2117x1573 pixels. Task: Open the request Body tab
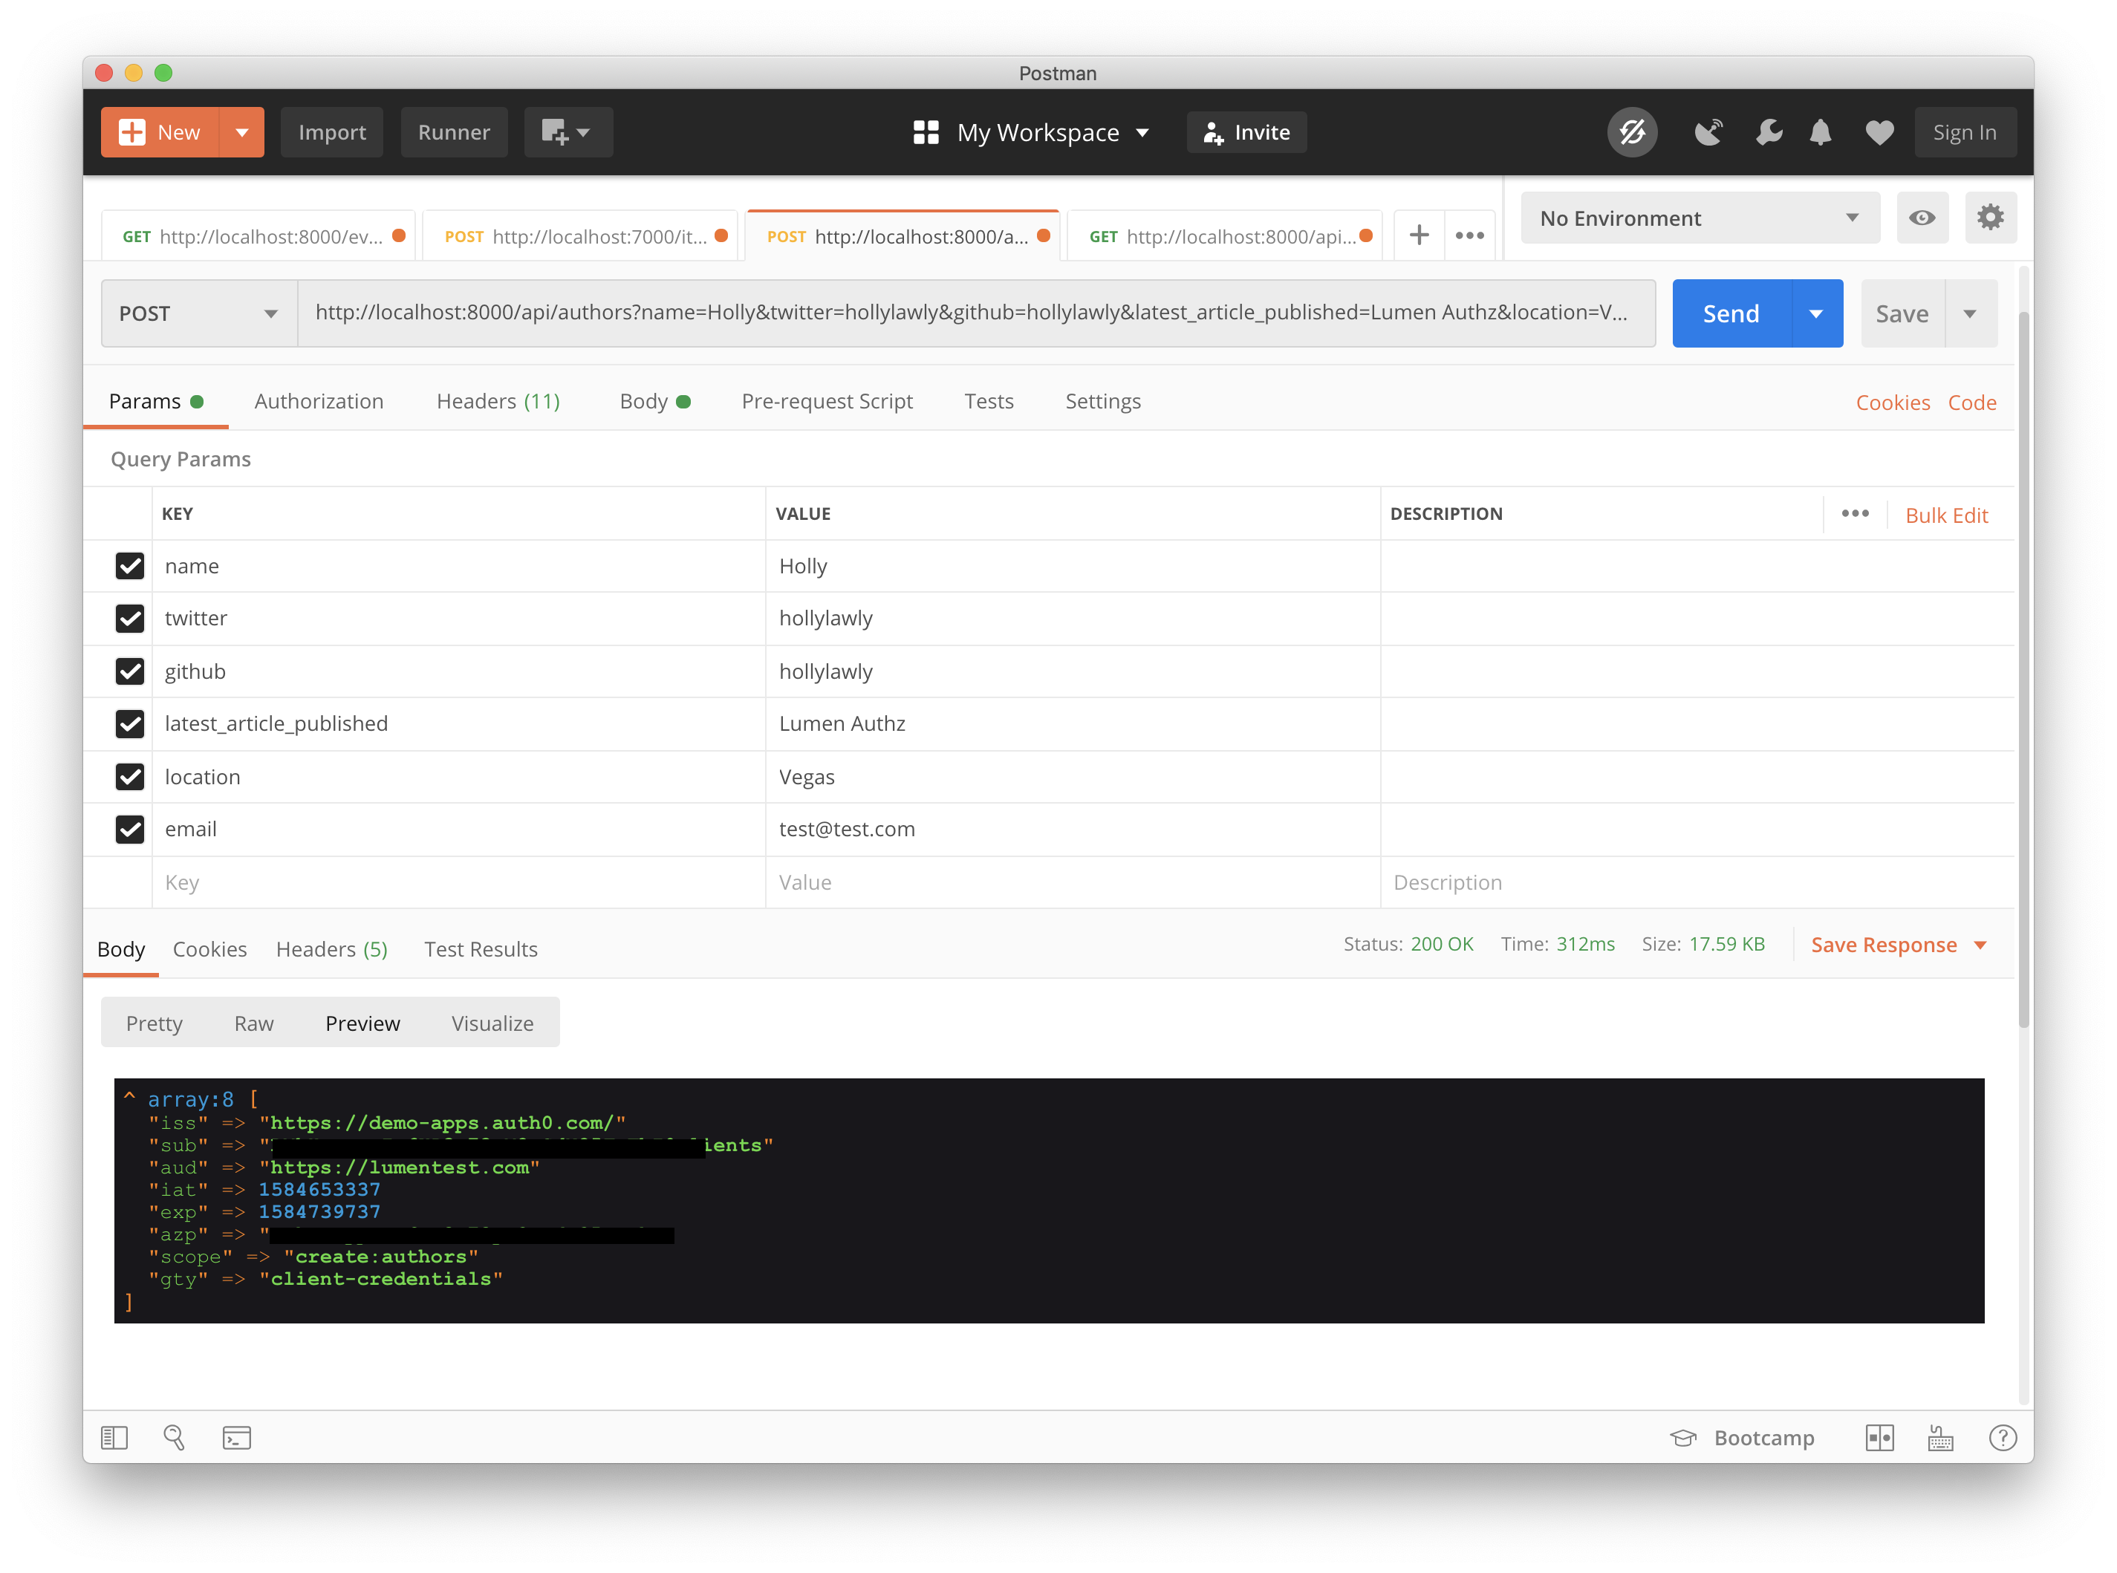point(655,402)
